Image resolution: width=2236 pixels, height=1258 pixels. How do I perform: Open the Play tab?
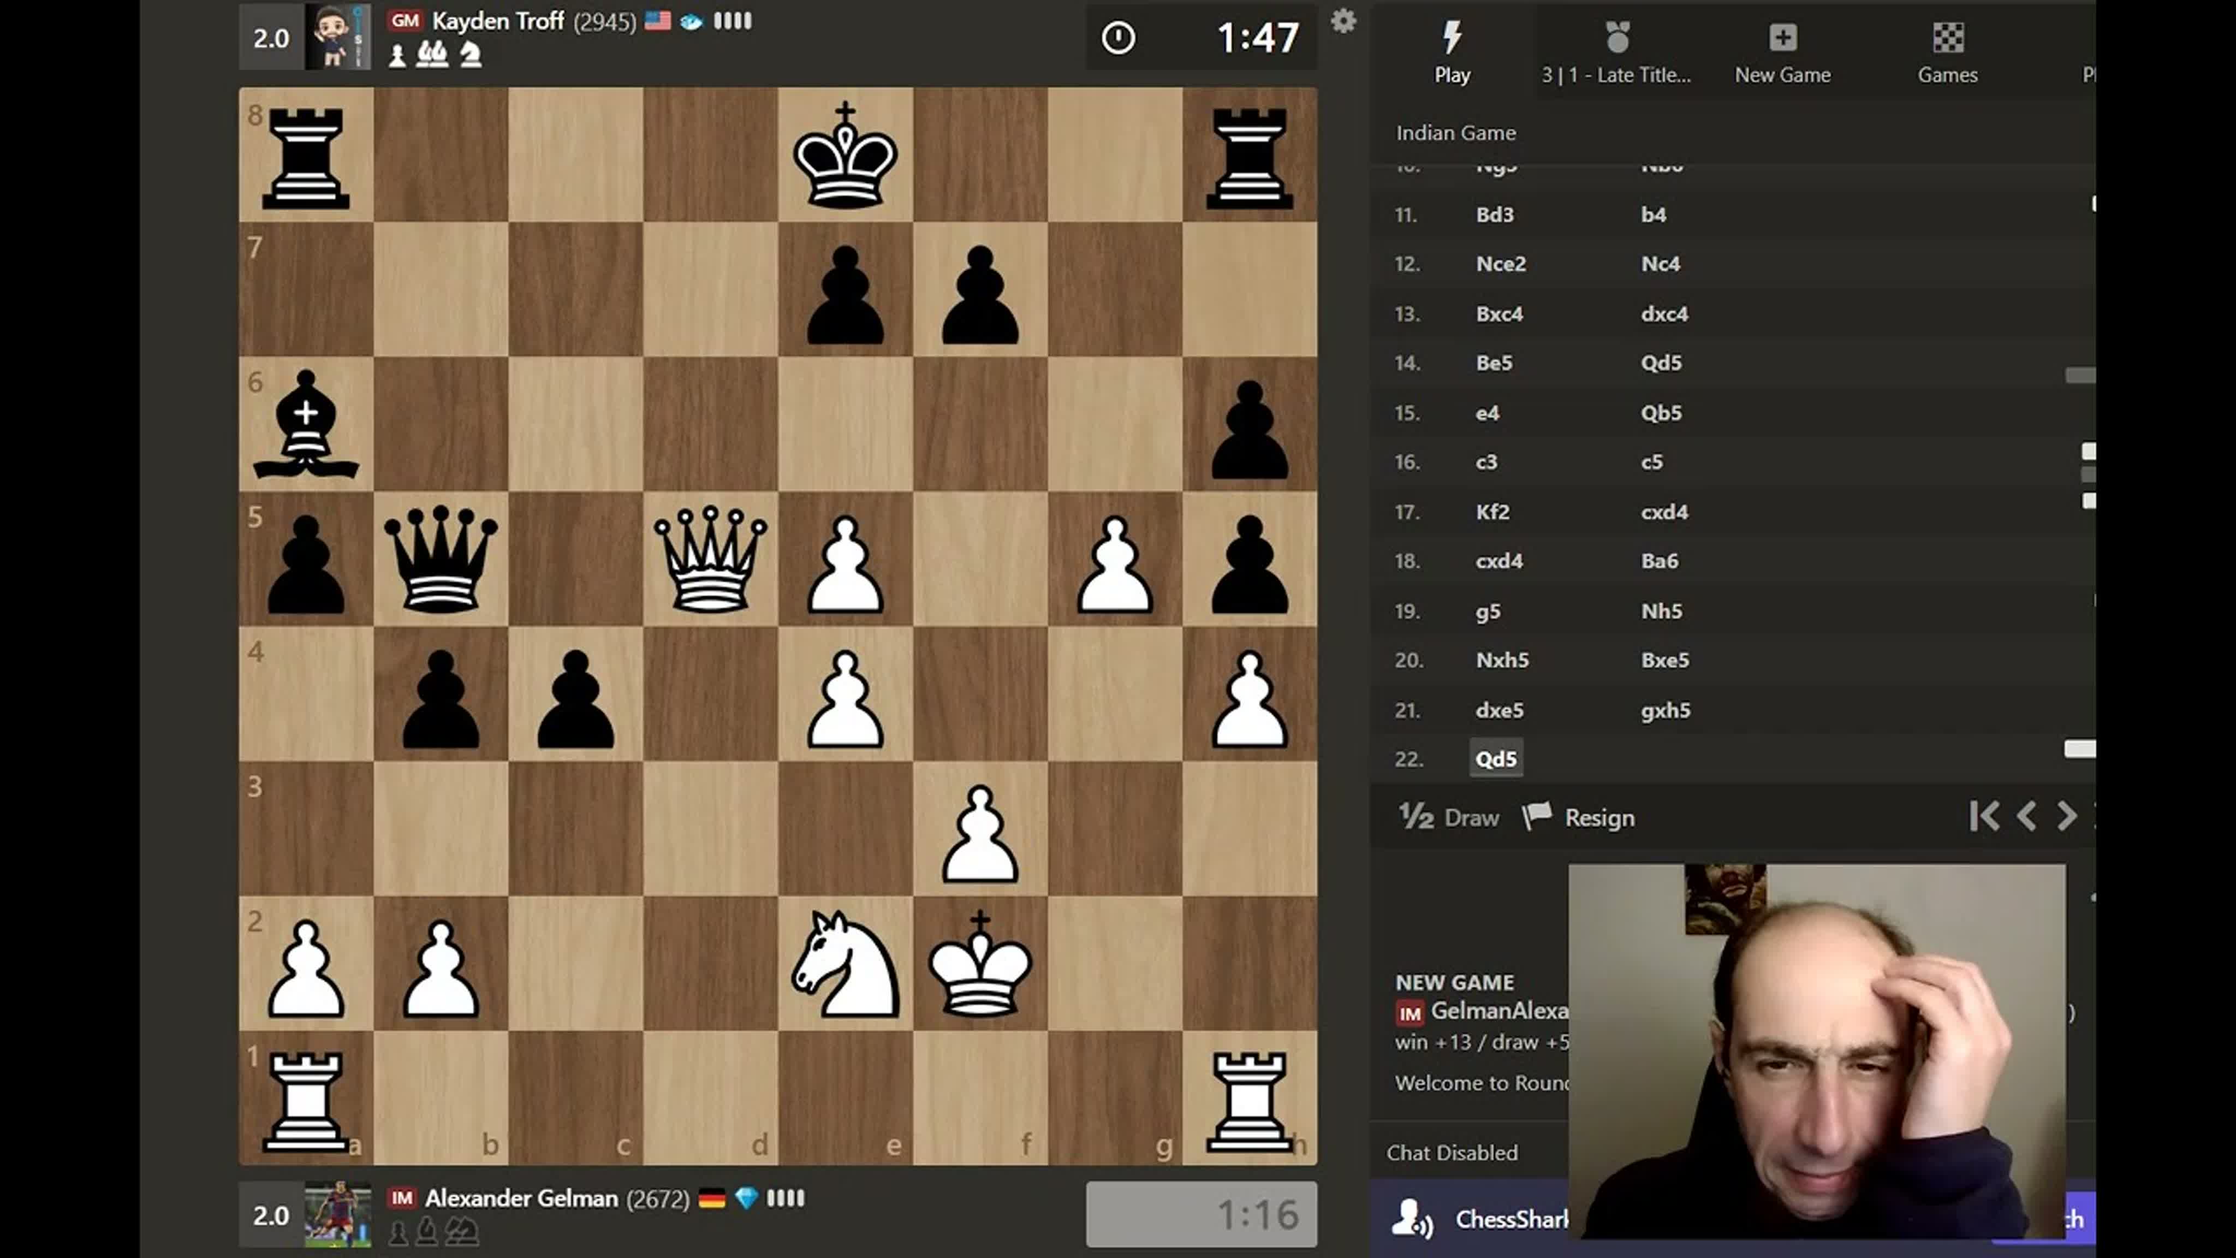[1452, 52]
